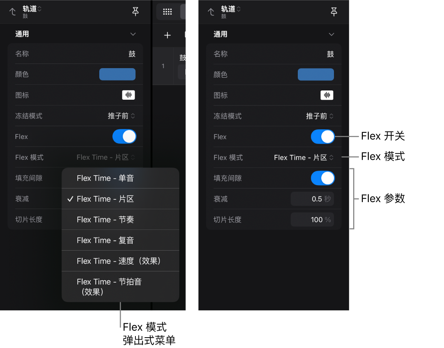
Task: Click the + button to add a track
Action: [x=167, y=35]
